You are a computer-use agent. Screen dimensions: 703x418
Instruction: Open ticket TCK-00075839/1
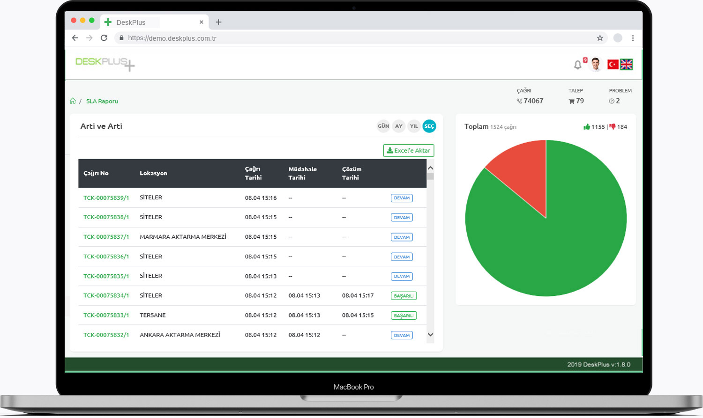pos(106,198)
